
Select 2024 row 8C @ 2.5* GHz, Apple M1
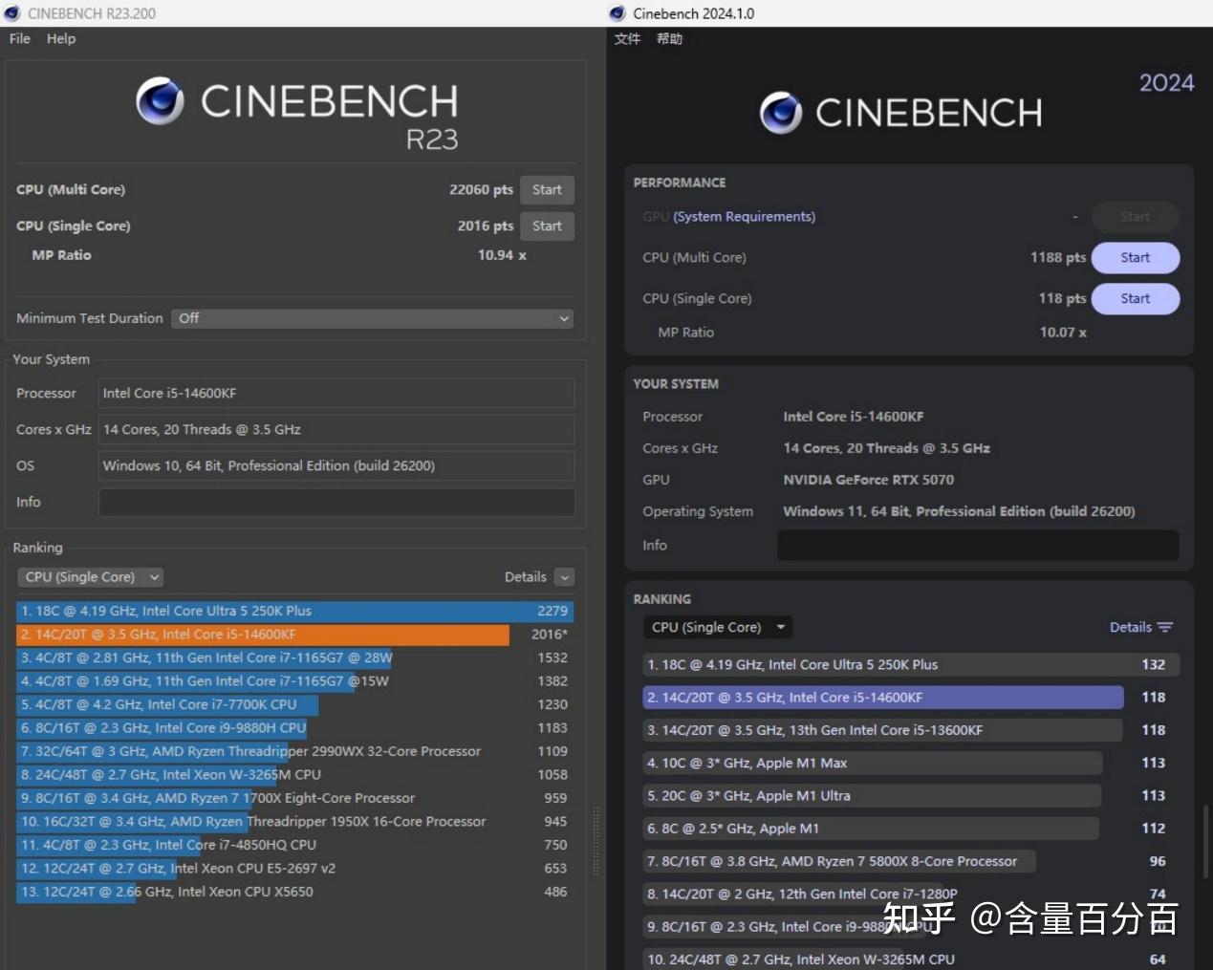coord(911,829)
